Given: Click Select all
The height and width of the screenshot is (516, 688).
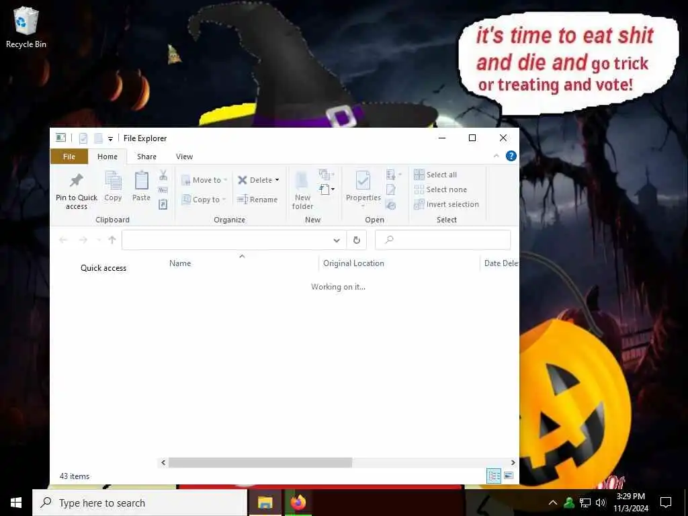Looking at the screenshot, I should pyautogui.click(x=435, y=175).
